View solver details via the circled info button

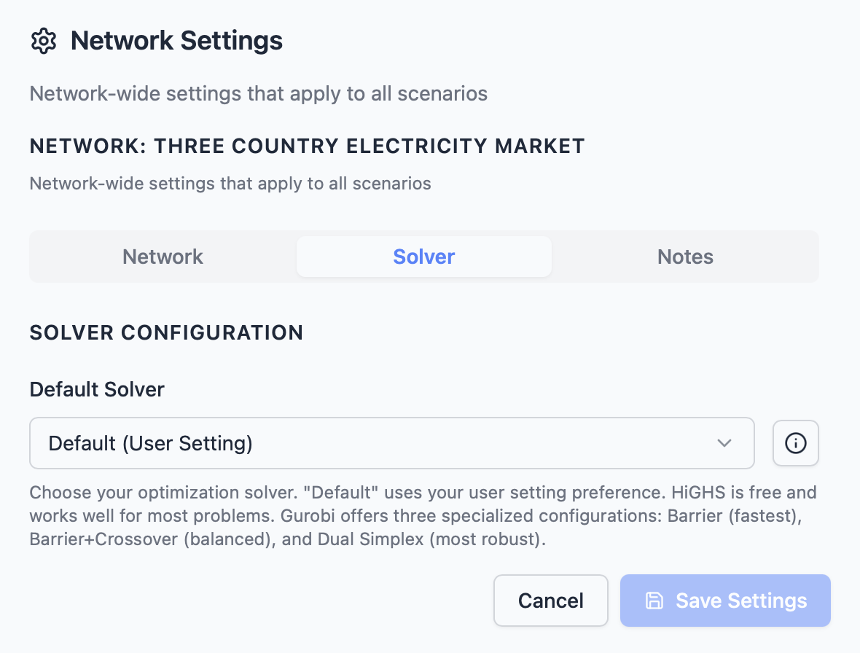click(795, 443)
